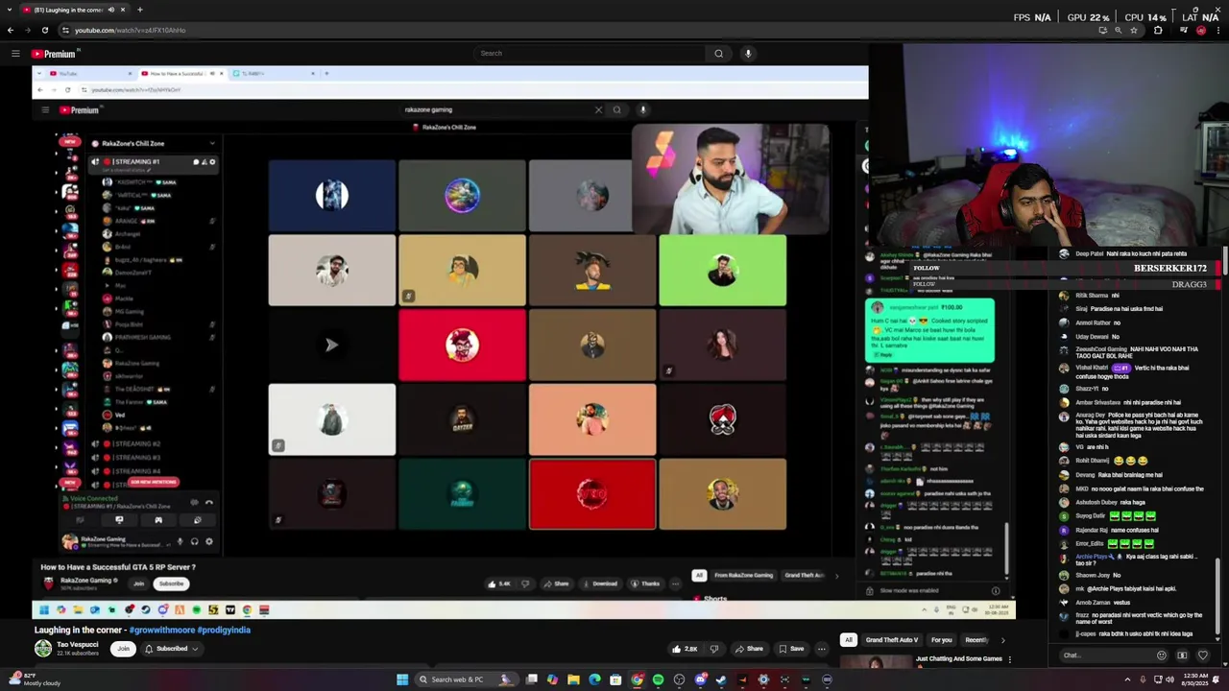Toggle microphone tray icon
The image size is (1229, 691).
tap(1143, 680)
